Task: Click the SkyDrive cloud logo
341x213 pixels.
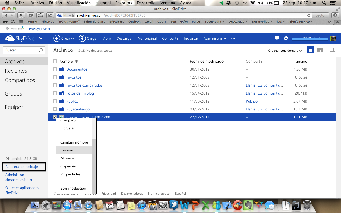Action: click(x=10, y=39)
